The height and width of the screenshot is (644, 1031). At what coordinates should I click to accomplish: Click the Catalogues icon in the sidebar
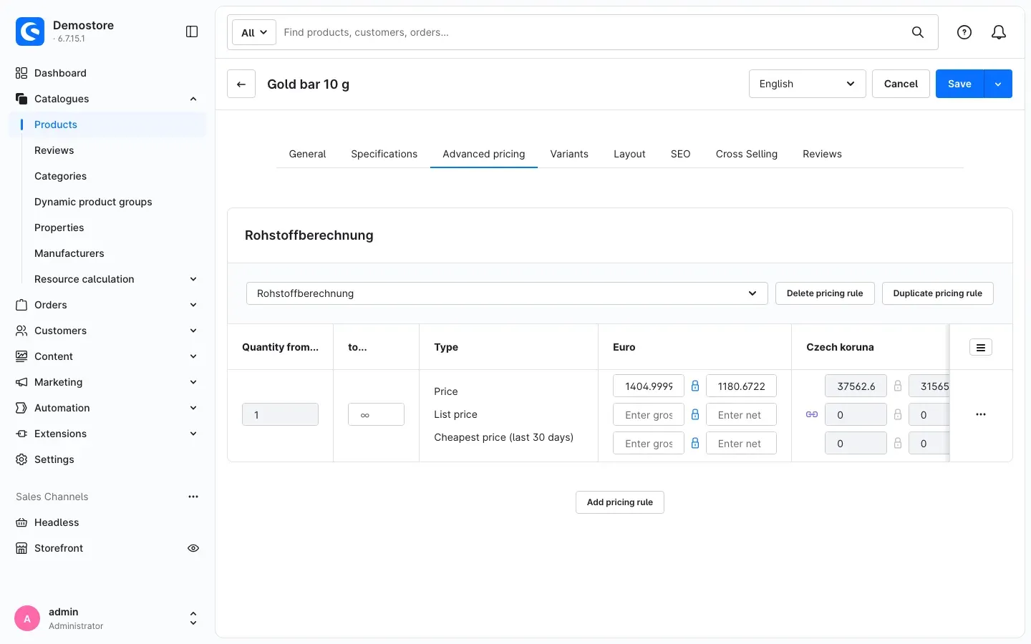pyautogui.click(x=21, y=99)
